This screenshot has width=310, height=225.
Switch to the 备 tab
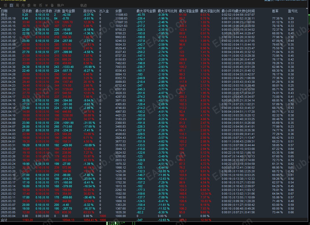pos(52,5)
